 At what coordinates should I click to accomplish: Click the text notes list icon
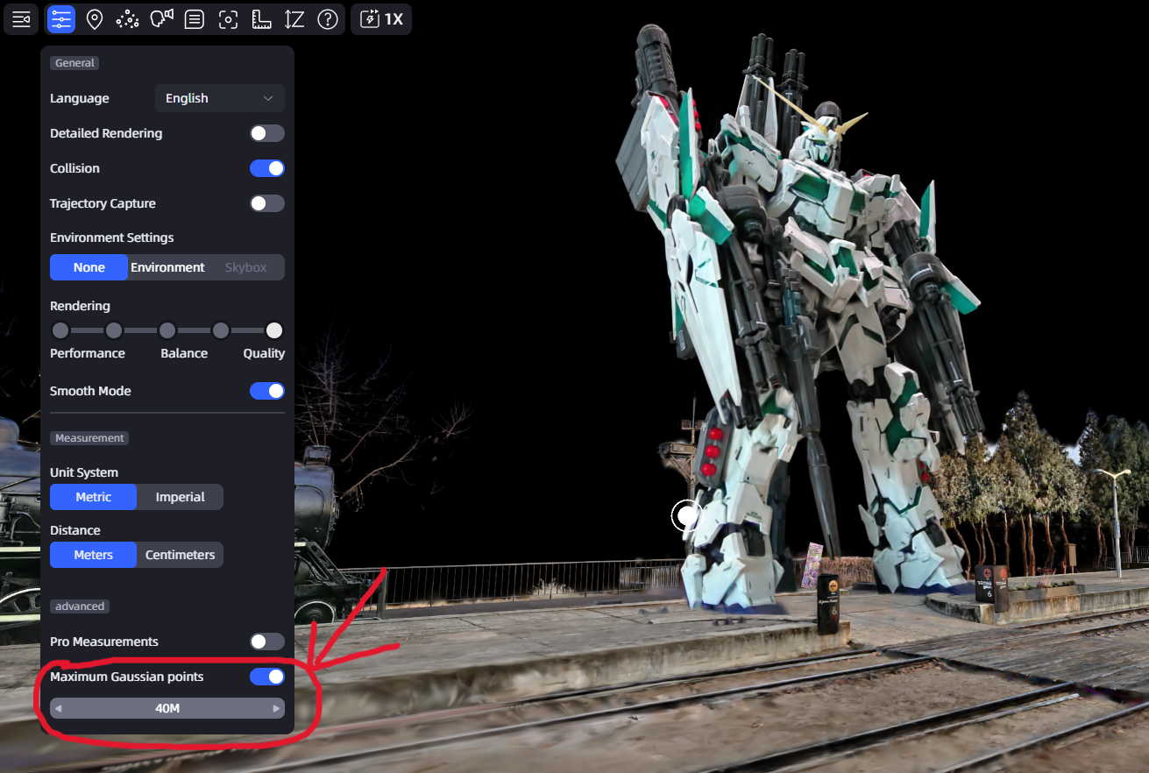pos(195,18)
